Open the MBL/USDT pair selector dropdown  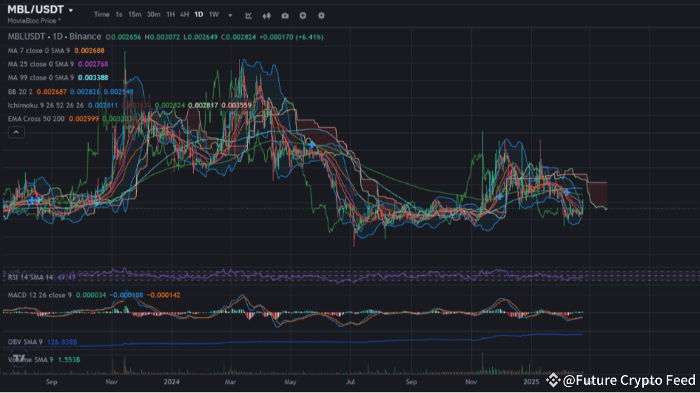point(40,10)
